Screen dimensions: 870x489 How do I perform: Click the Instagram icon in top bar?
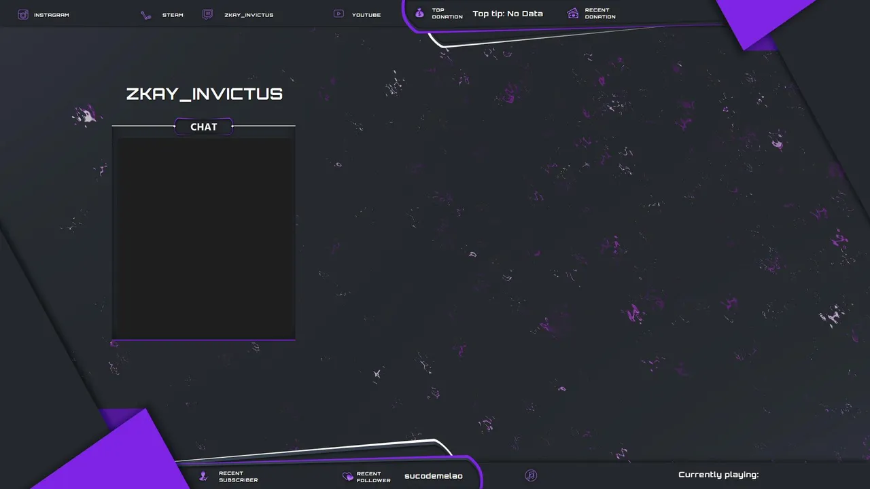tap(23, 14)
